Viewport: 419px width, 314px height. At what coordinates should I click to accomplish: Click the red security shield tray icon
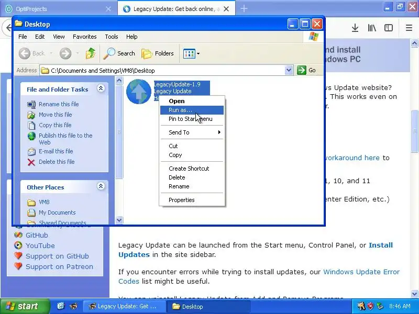pos(371,306)
